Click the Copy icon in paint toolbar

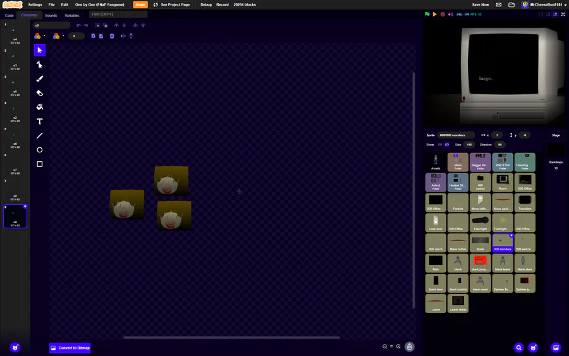pos(94,36)
